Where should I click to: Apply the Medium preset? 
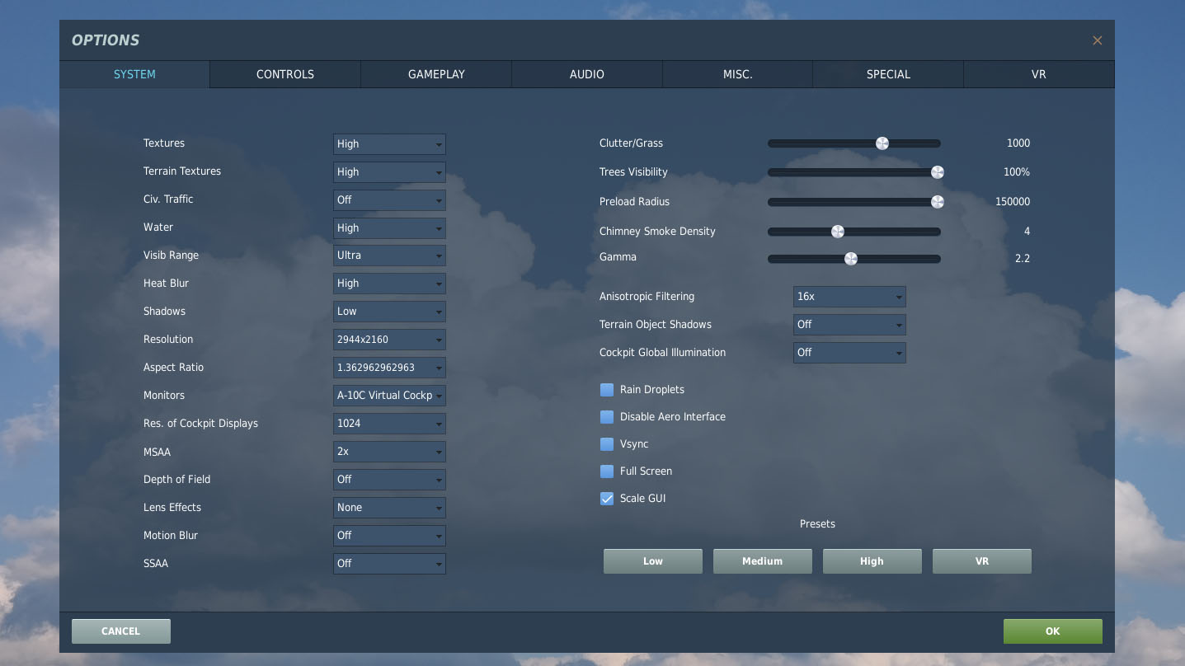[x=763, y=561]
